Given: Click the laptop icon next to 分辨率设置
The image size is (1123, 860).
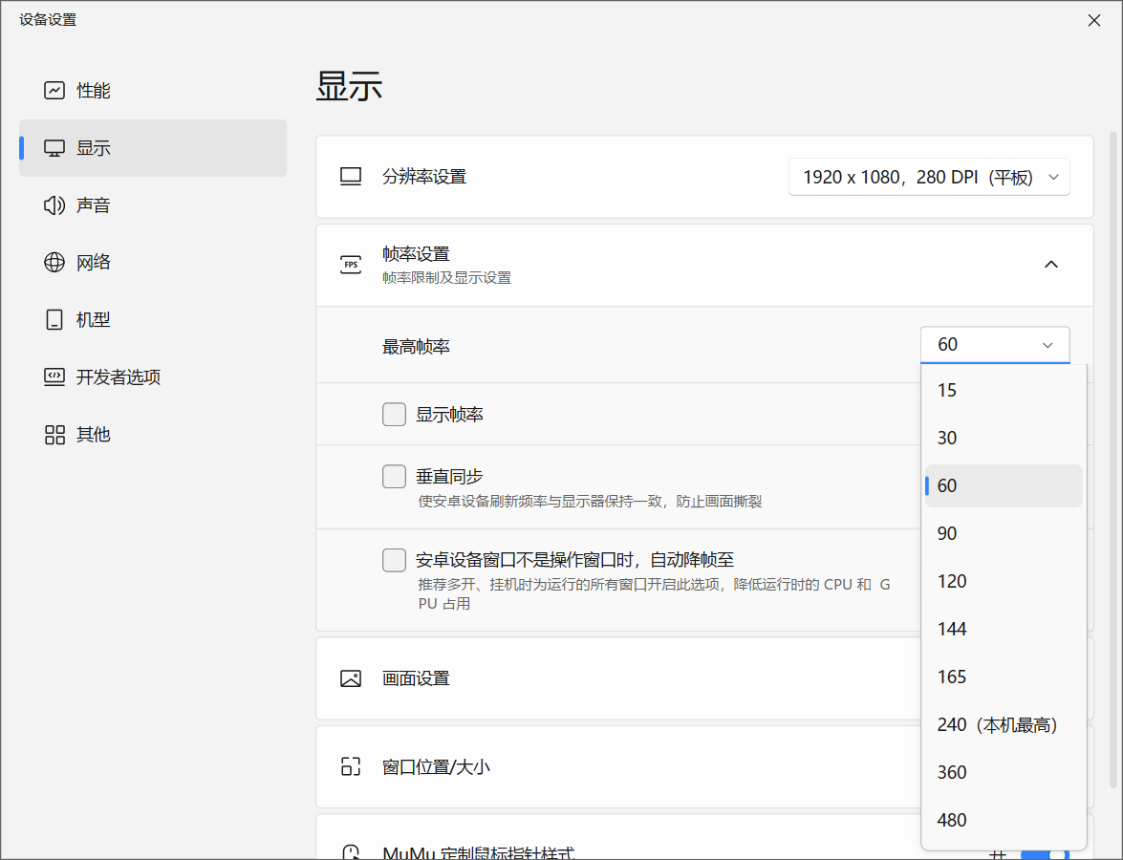Looking at the screenshot, I should pos(350,176).
